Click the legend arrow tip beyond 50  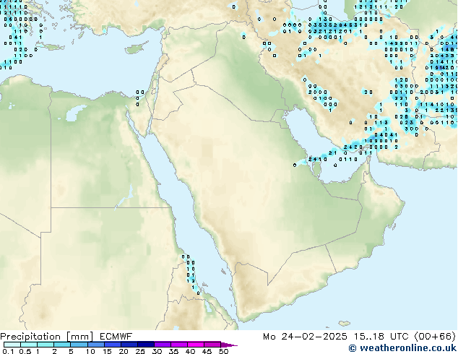click(x=229, y=345)
